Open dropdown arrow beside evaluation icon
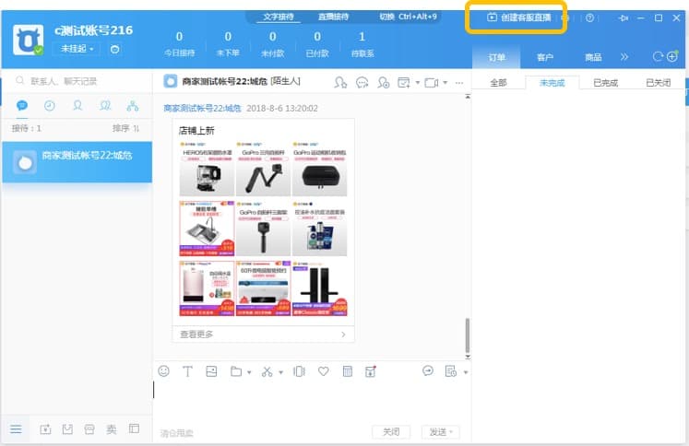The width and height of the screenshot is (689, 446). (x=418, y=83)
